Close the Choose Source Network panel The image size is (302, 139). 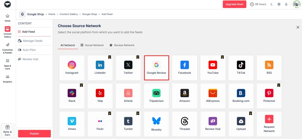point(298,27)
